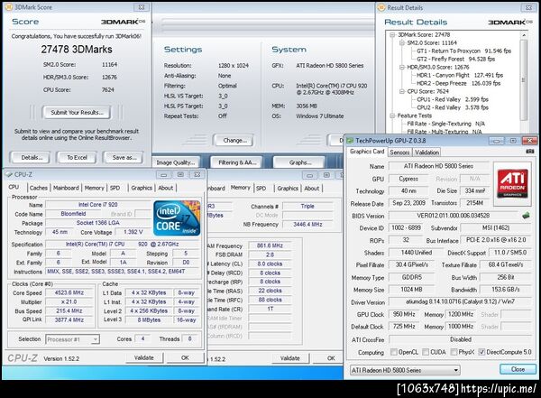
Task: Select GT2 - Firefly Forest row
Action: pyautogui.click(x=455, y=59)
